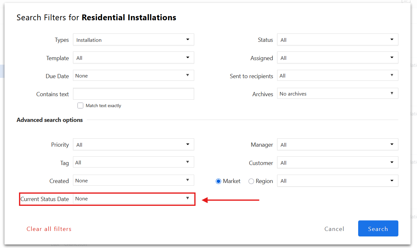Open the Manager dropdown
This screenshot has width=417, height=248.
coord(338,145)
